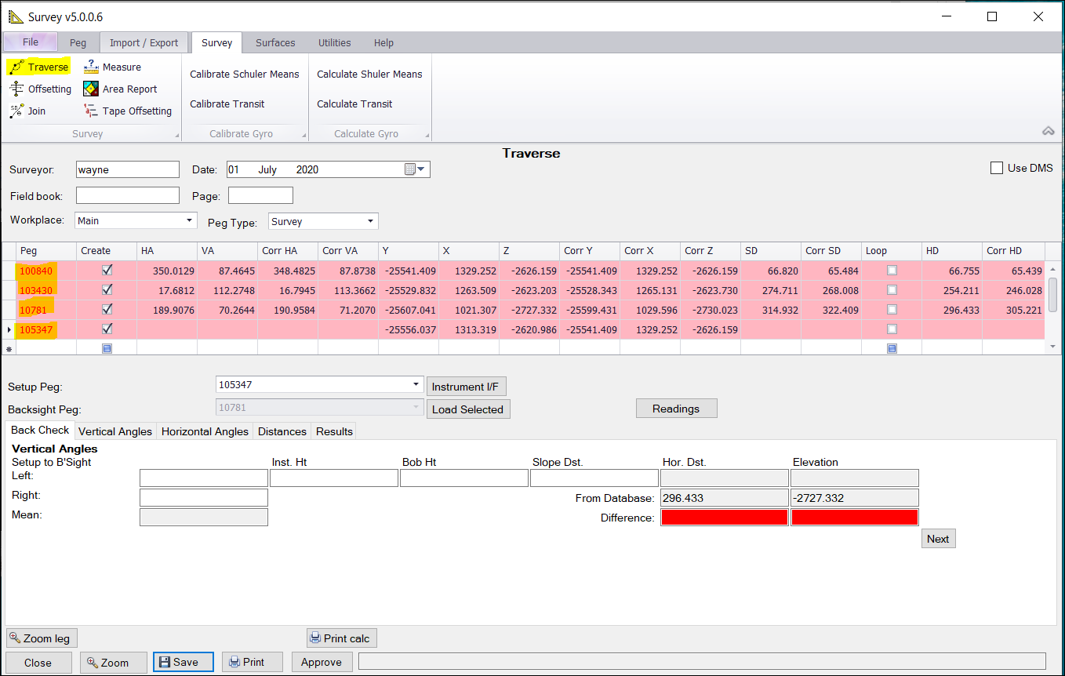Screen dimensions: 1065x676
Task: Choose the Tape Offsetting tool
Action: 91,111
